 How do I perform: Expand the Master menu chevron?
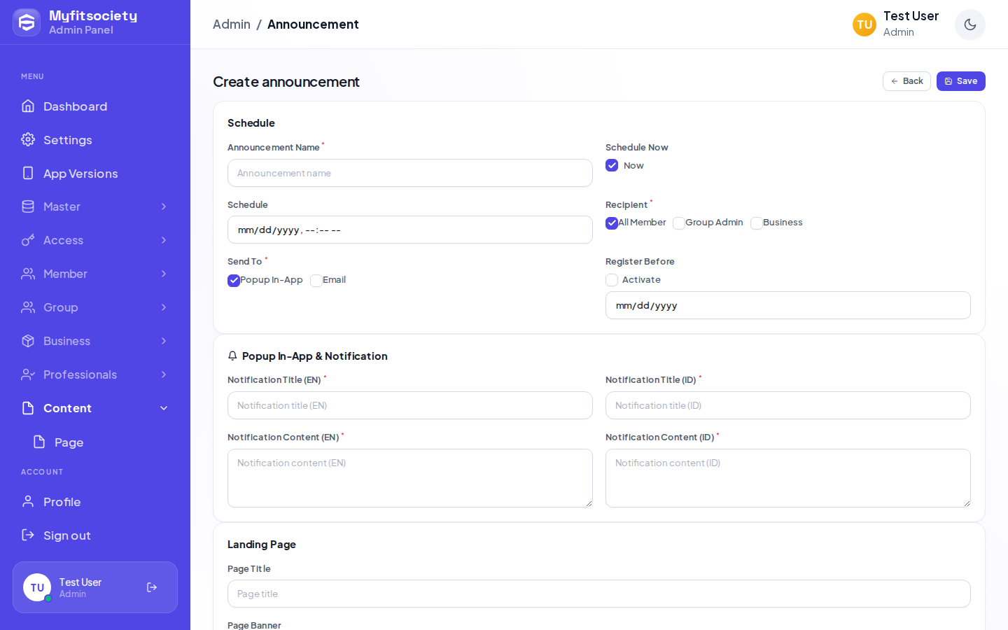164,206
